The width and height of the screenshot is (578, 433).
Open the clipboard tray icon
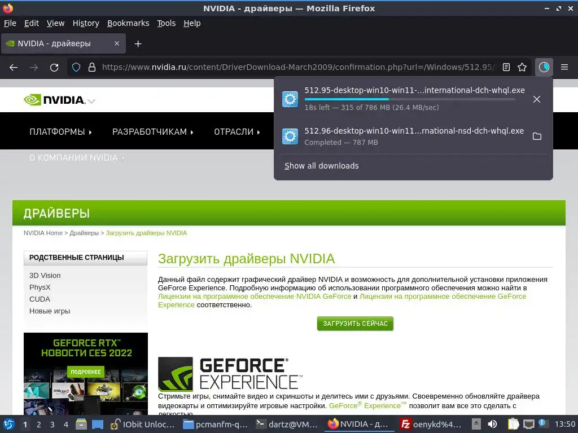(513, 424)
